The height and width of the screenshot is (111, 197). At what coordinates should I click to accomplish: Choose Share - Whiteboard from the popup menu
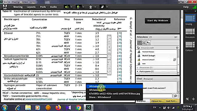tap(114, 97)
